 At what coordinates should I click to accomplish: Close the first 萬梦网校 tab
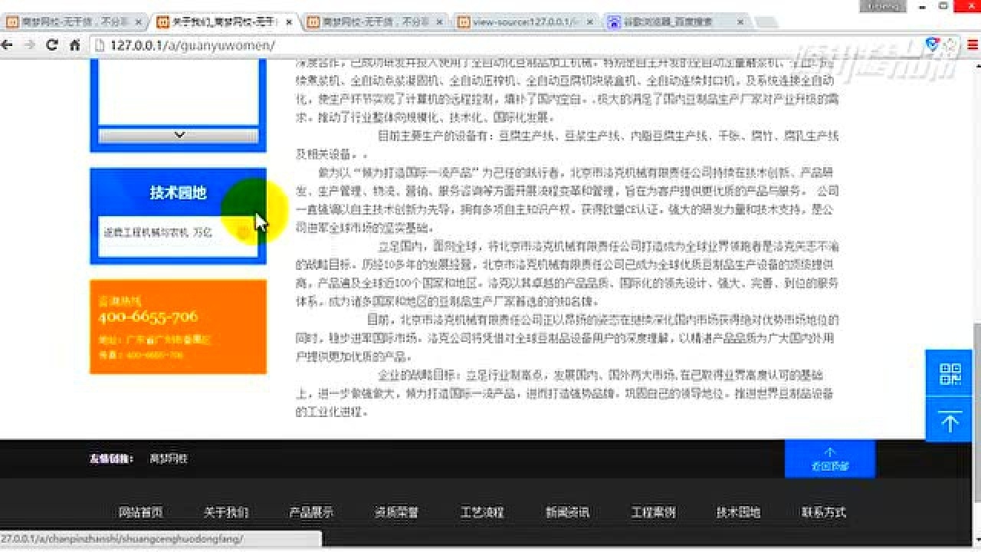pos(137,22)
